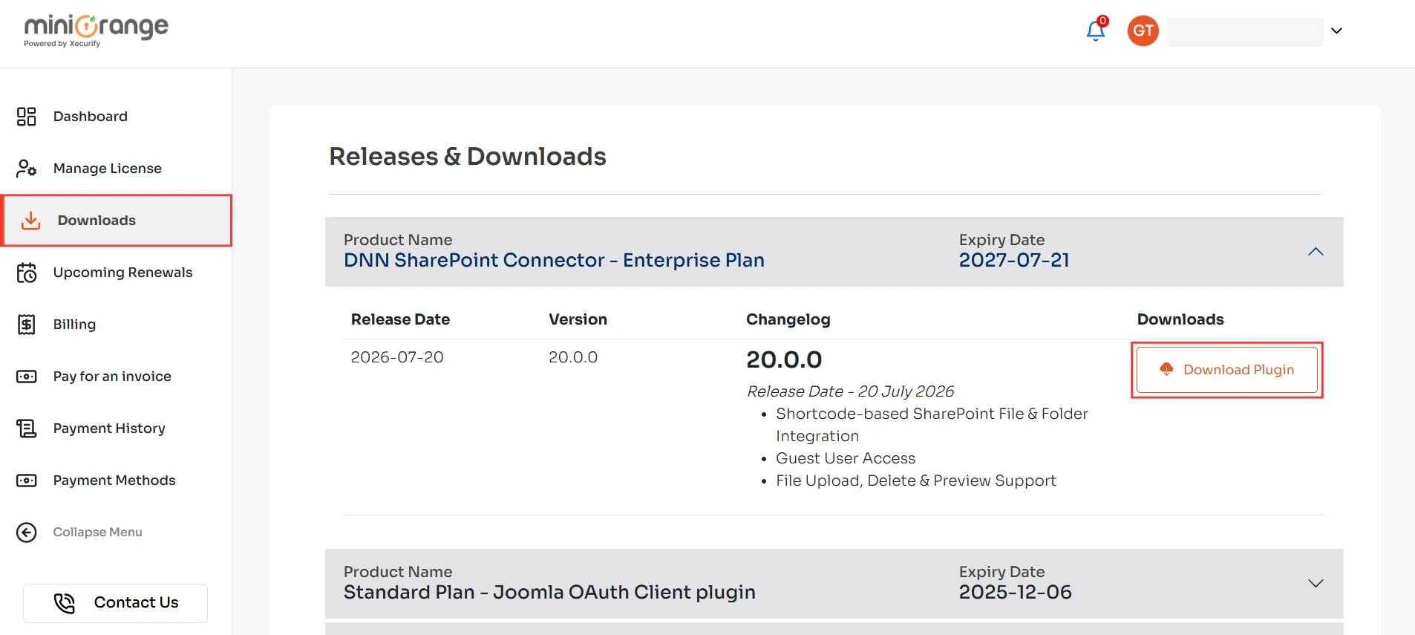Click the Upcoming Renewals calendar icon
1415x635 pixels.
(x=27, y=273)
